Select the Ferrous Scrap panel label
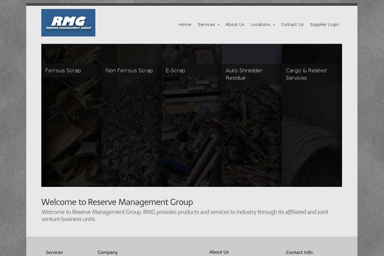 pos(63,70)
